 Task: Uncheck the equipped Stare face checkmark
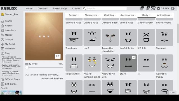pos(134,57)
